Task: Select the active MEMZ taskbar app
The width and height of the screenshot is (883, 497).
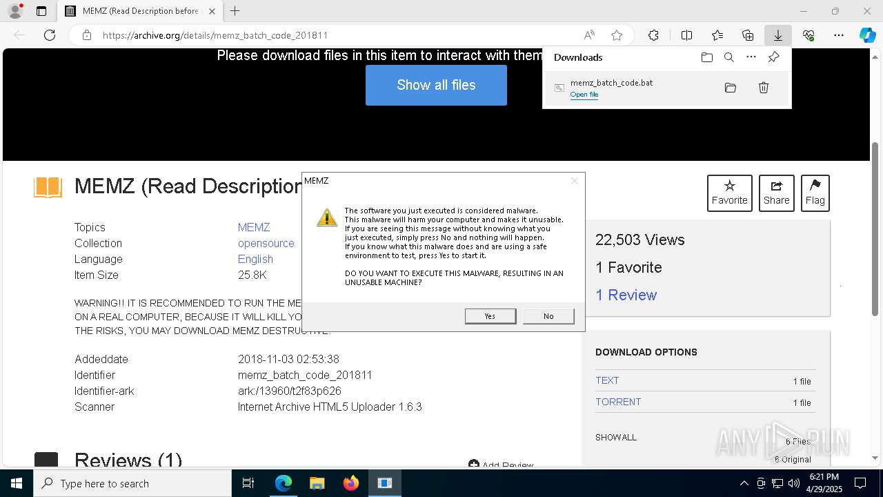Action: tap(385, 483)
